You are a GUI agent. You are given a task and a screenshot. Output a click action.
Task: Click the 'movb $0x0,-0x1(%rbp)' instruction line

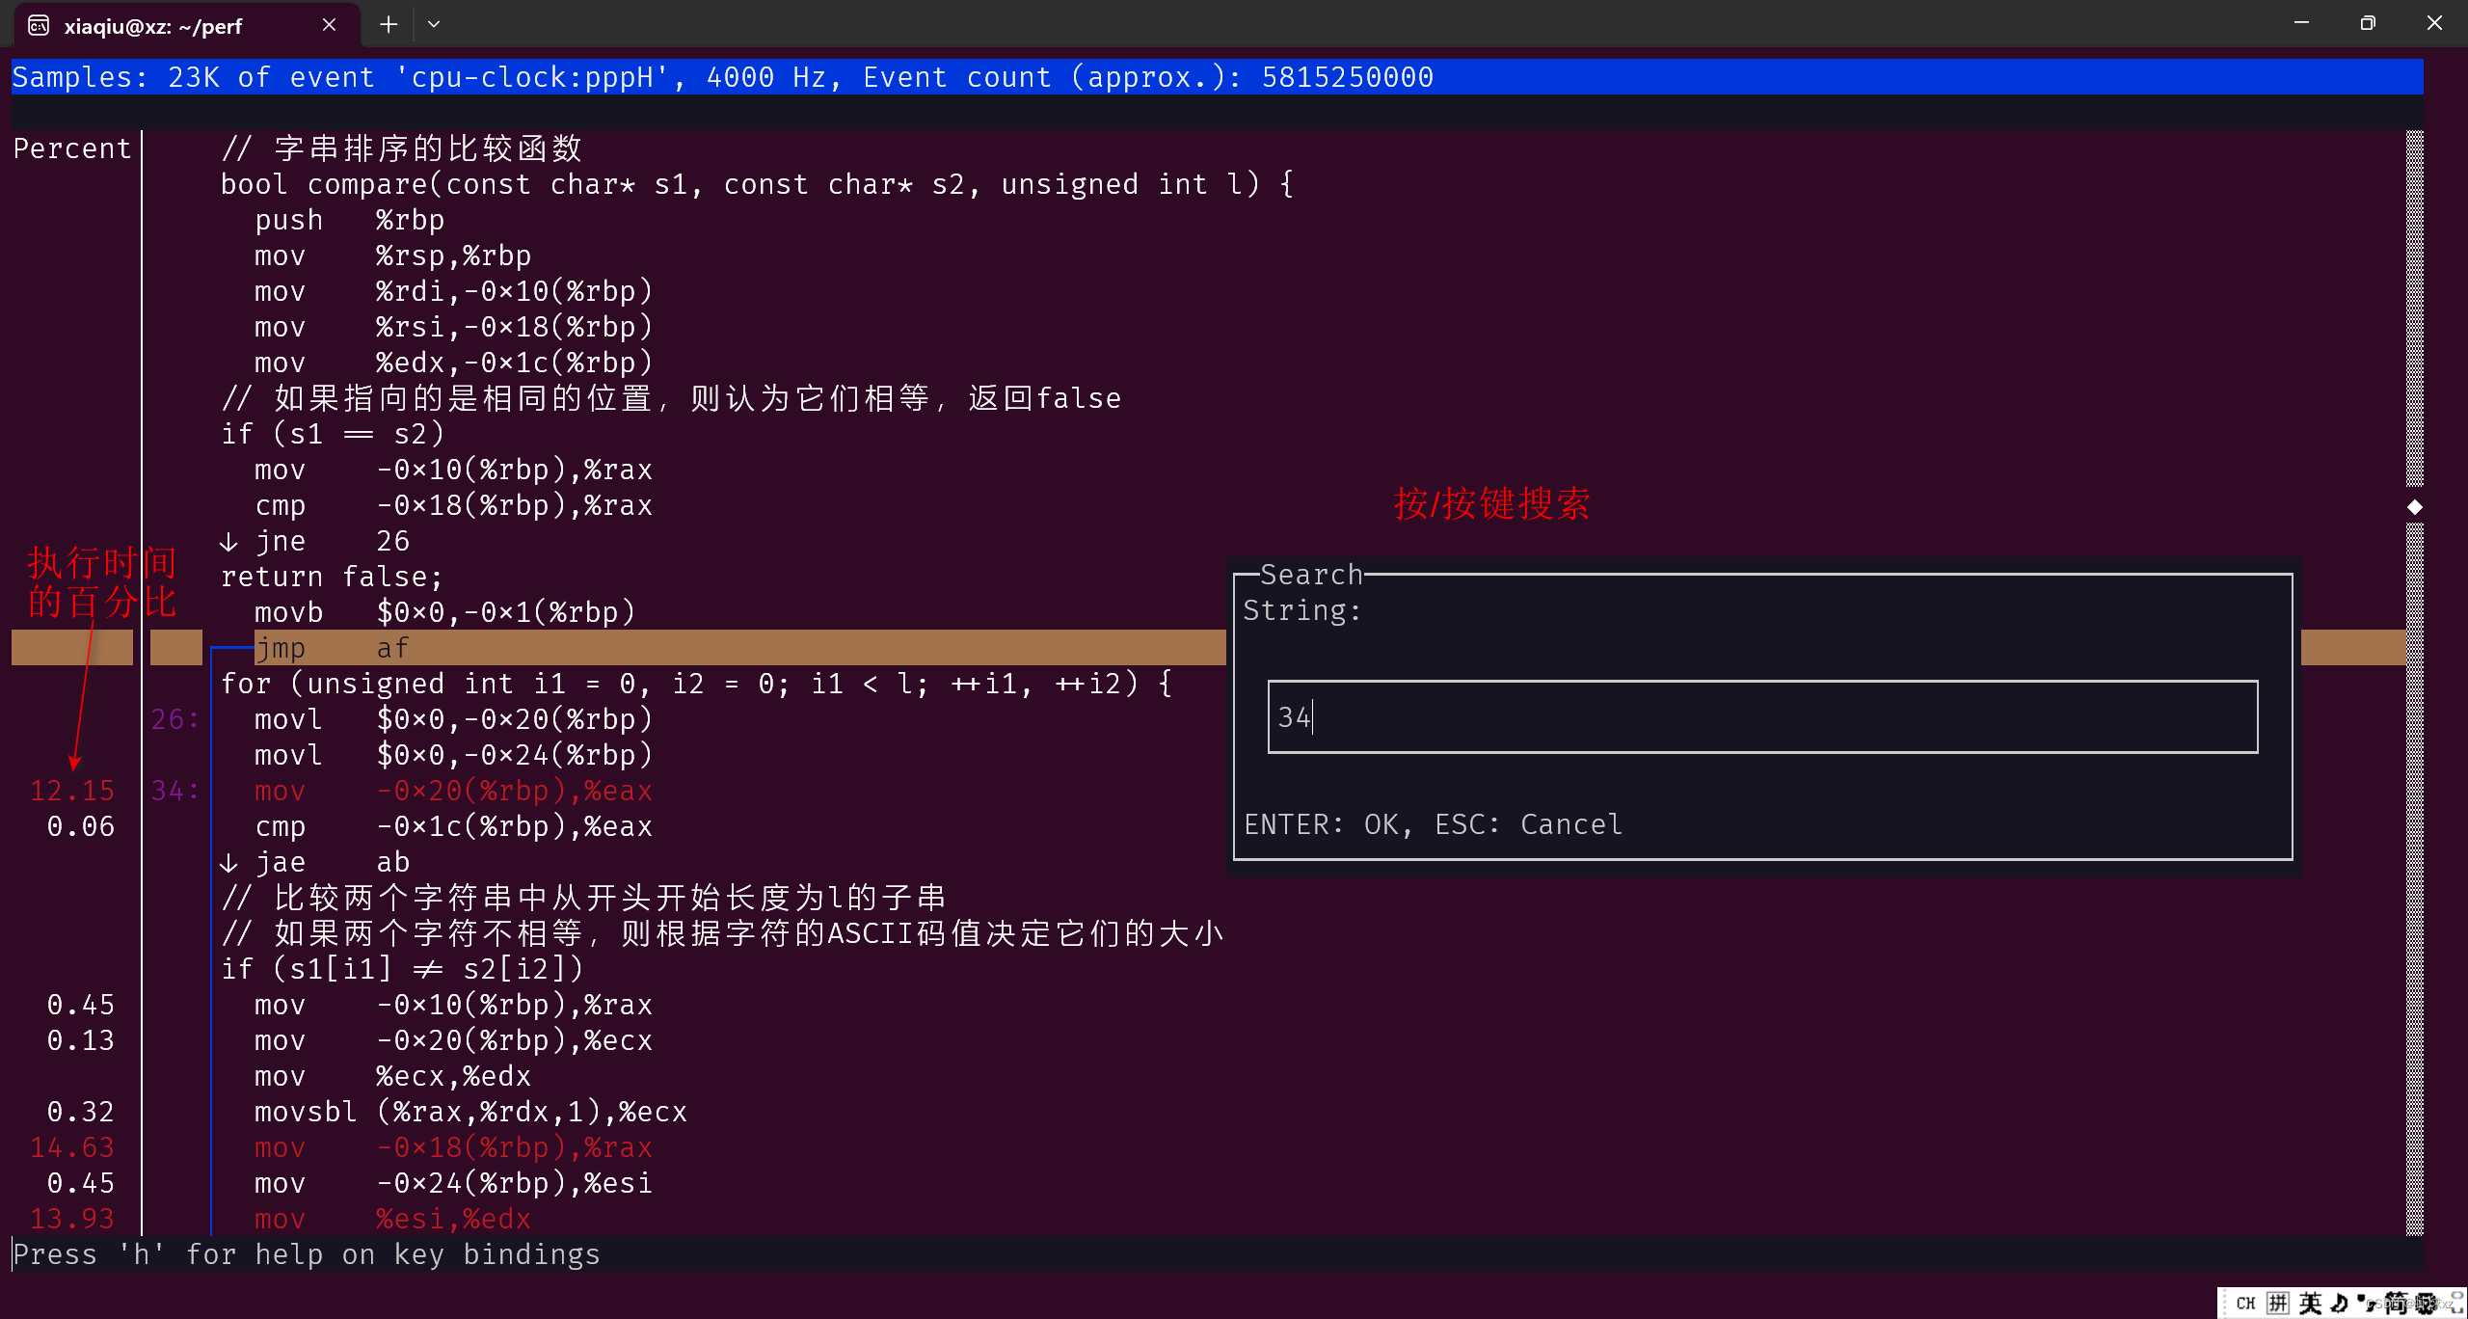point(445,612)
